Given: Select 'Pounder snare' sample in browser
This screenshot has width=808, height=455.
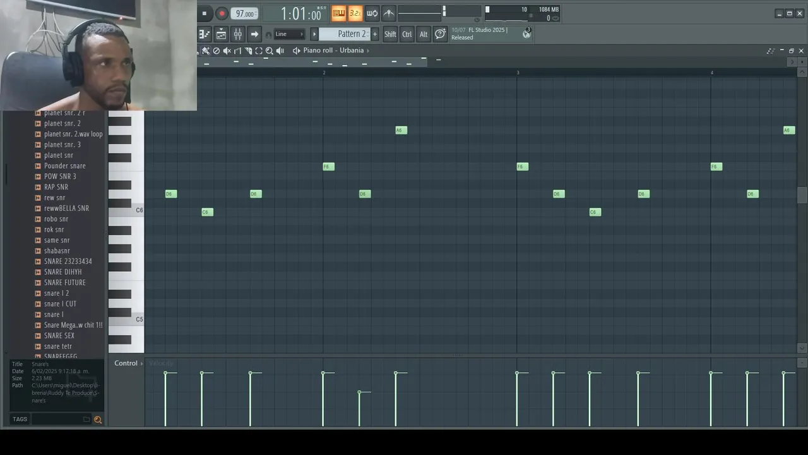Looking at the screenshot, I should coord(64,166).
